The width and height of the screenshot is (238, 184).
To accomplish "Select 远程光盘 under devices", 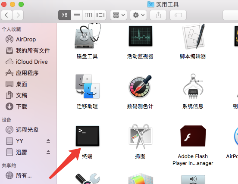I will (x=22, y=130).
